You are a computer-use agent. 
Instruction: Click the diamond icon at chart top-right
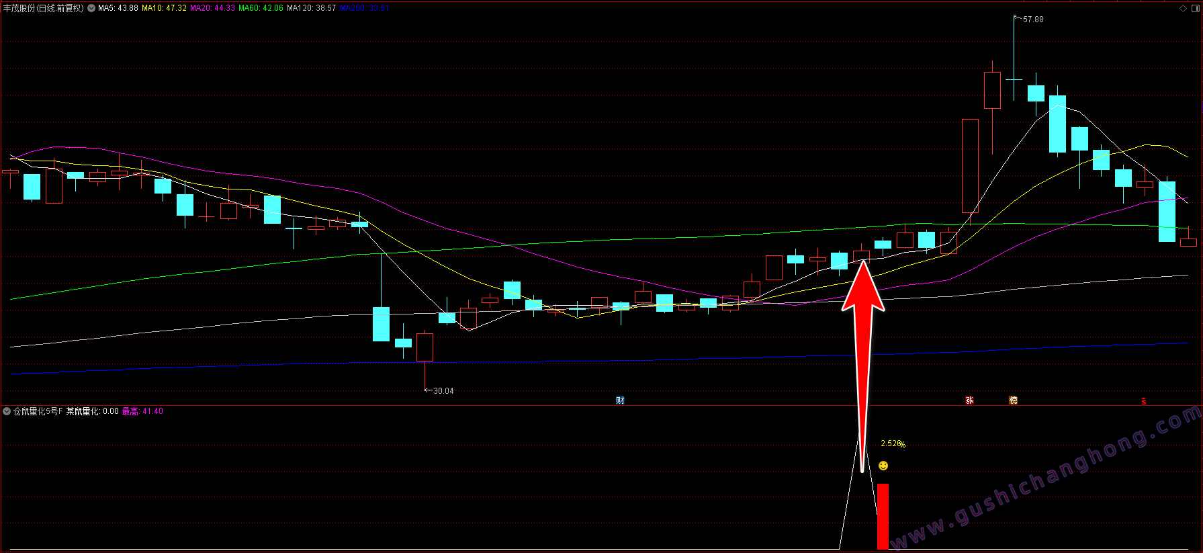click(1183, 9)
